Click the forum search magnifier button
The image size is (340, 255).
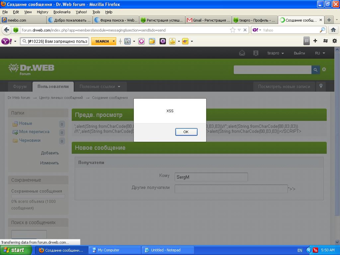(315, 70)
